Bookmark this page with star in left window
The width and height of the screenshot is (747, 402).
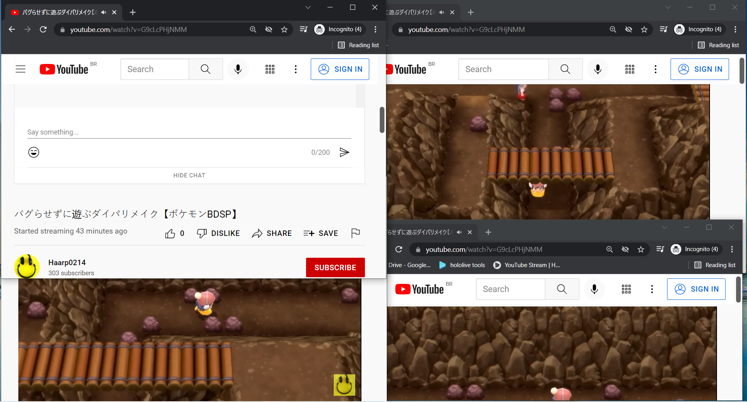coord(284,29)
